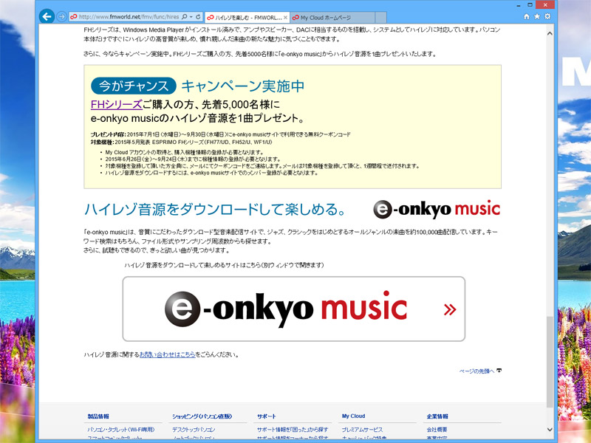The height and width of the screenshot is (443, 591).
Task: Click the large e-onkyo music banner button
Action: coord(293,309)
